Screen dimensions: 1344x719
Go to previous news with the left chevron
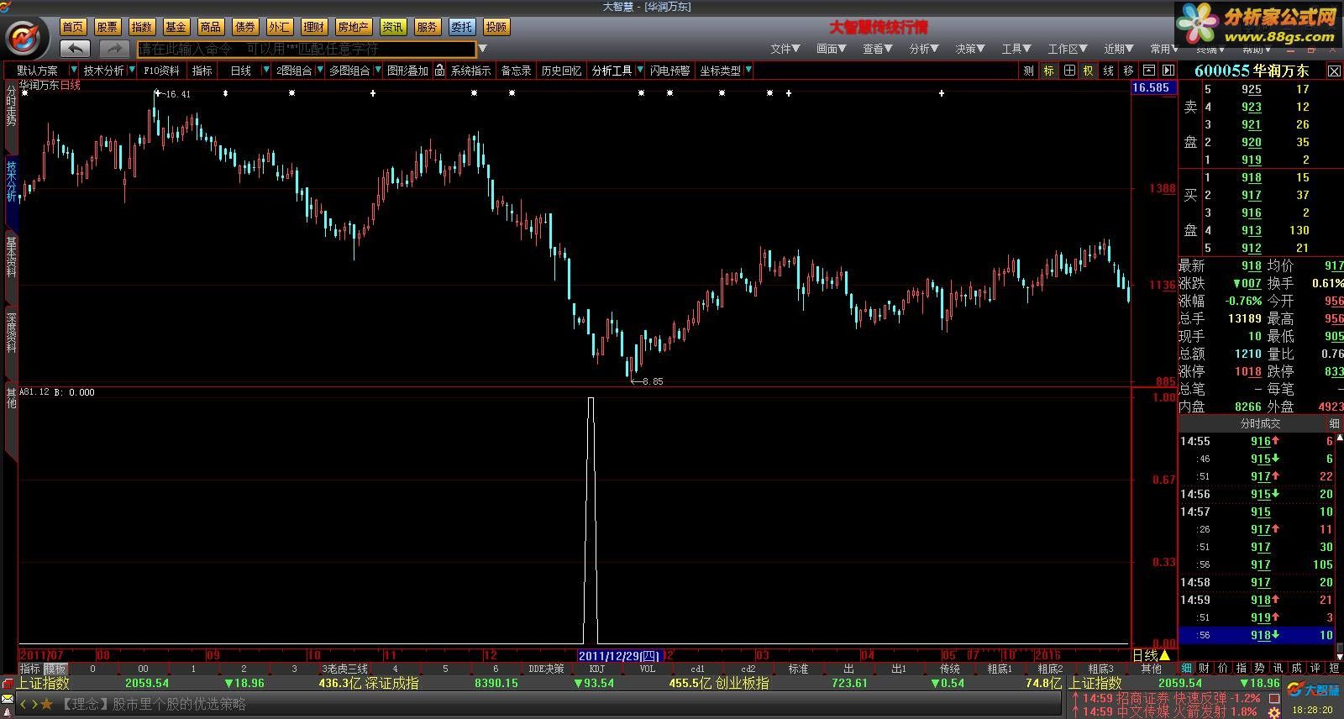(x=24, y=704)
